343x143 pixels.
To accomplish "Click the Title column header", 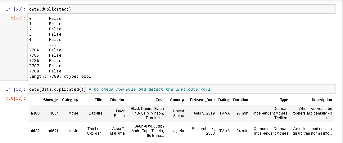I will point(98,100).
